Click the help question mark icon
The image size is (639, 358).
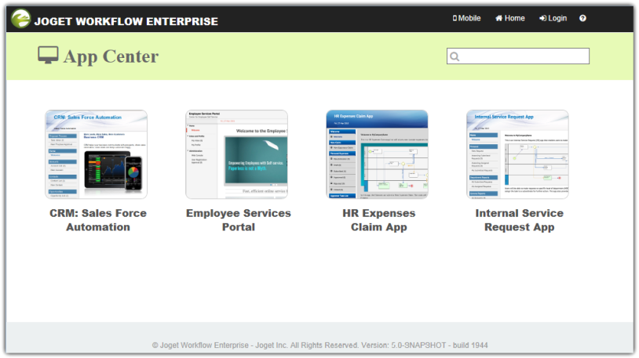tap(582, 18)
